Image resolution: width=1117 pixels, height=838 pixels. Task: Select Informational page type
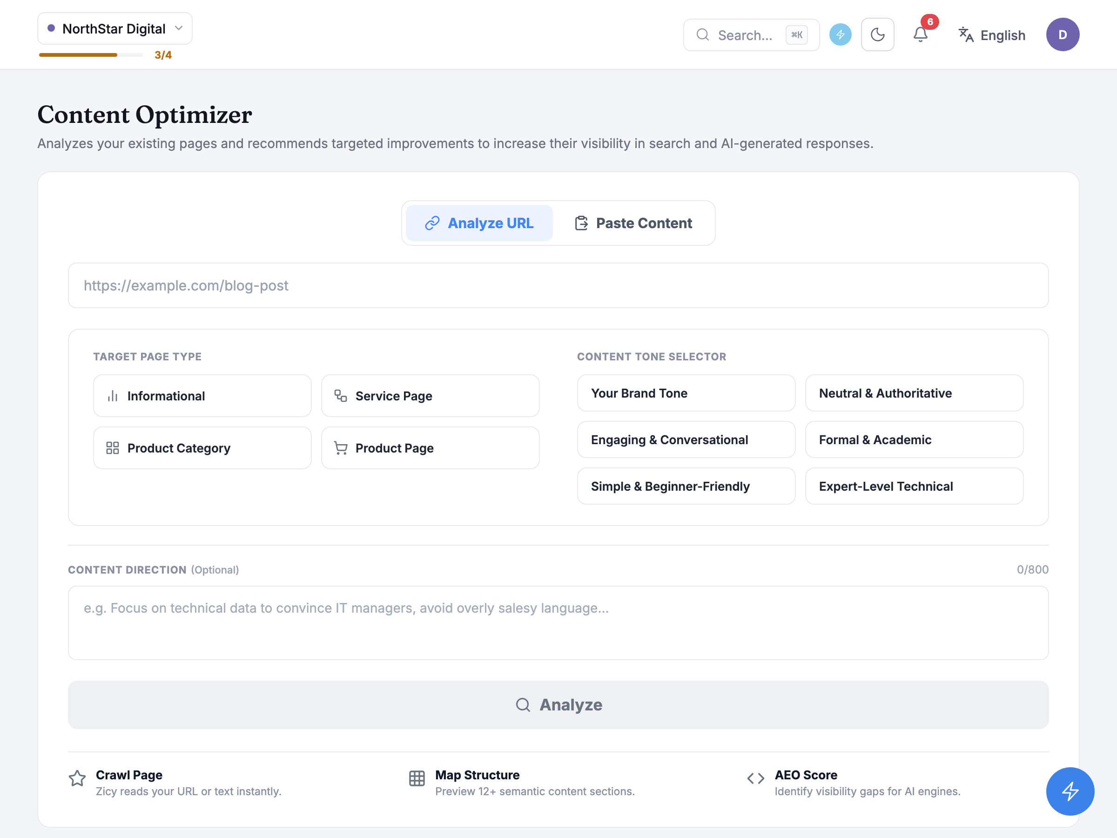[x=202, y=396]
